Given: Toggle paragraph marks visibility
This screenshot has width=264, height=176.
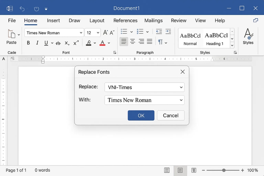Looking at the screenshot, I should [x=161, y=42].
